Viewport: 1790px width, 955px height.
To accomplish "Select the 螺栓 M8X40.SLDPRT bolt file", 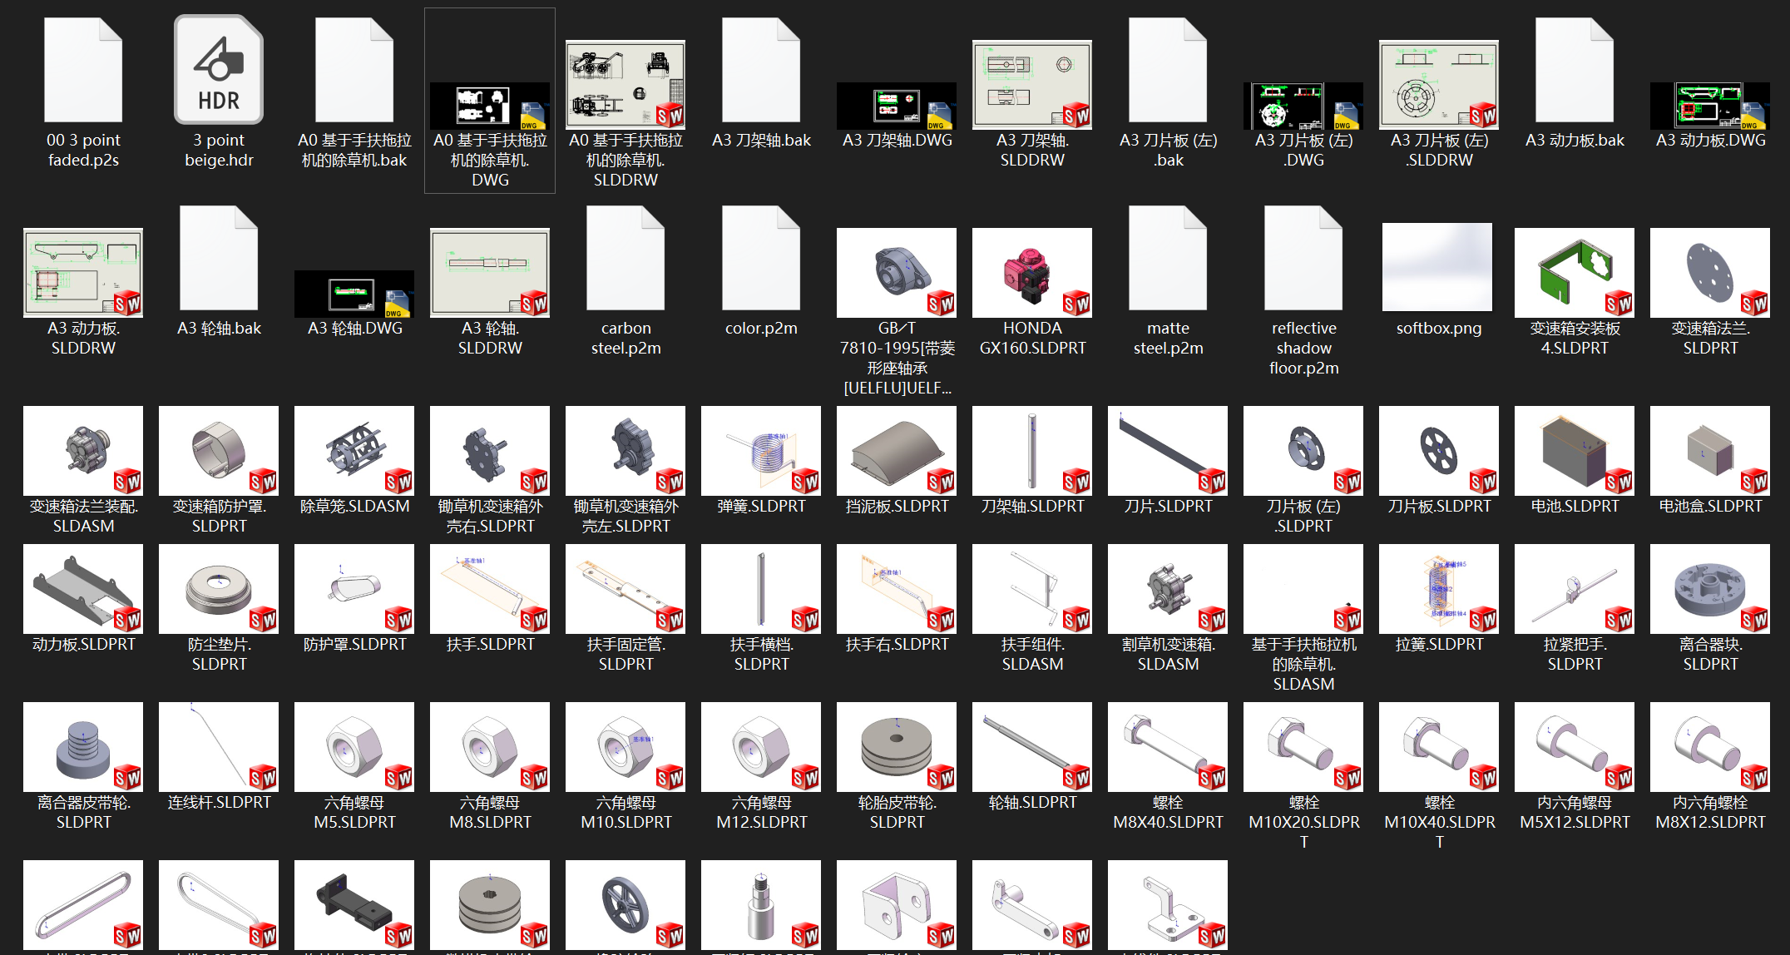I will (x=1168, y=747).
